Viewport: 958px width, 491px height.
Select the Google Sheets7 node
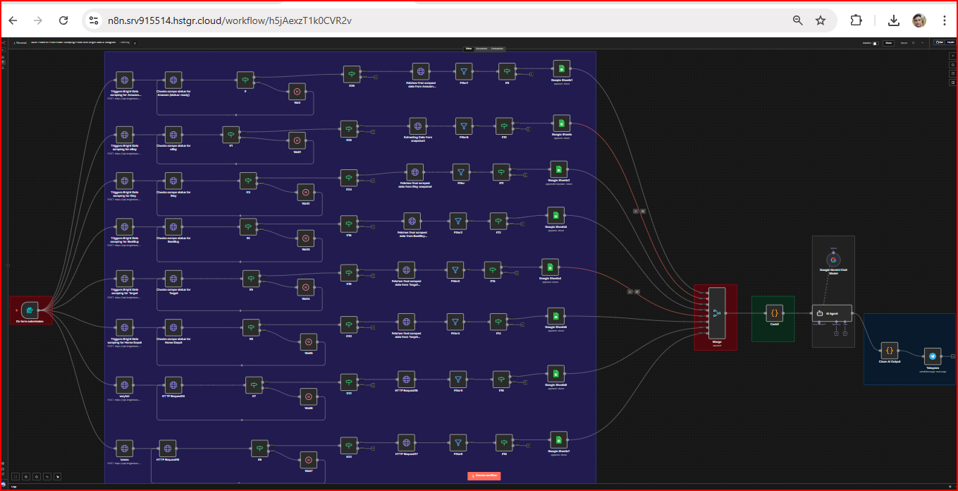tap(558, 440)
